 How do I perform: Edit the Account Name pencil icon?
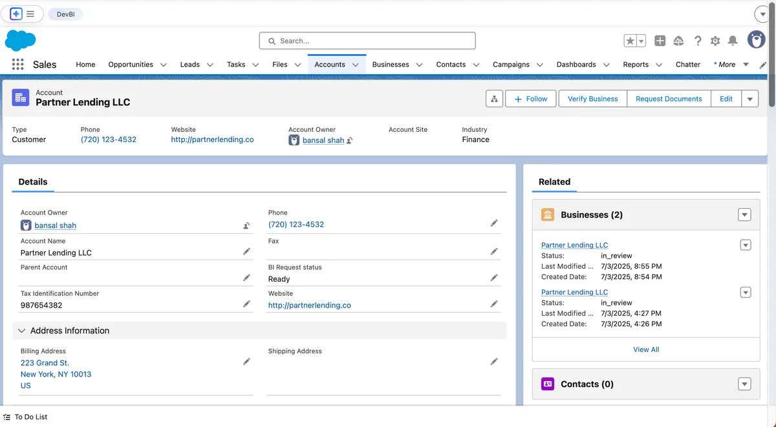246,251
